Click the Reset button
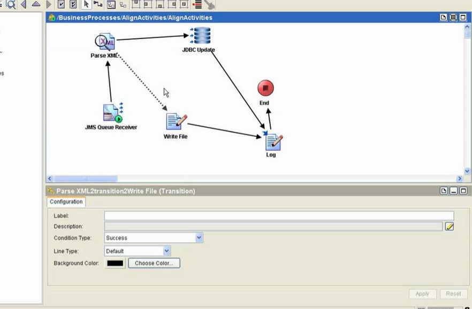Screen dimensions: 472x309 (453, 294)
